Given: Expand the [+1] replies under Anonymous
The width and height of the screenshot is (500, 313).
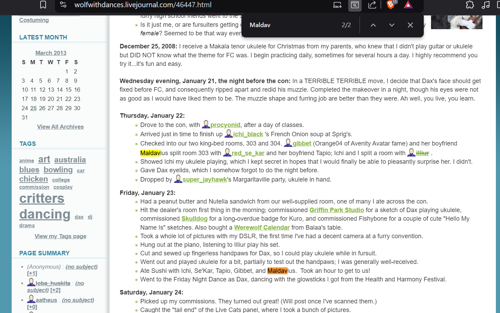Looking at the screenshot, I should (32, 274).
